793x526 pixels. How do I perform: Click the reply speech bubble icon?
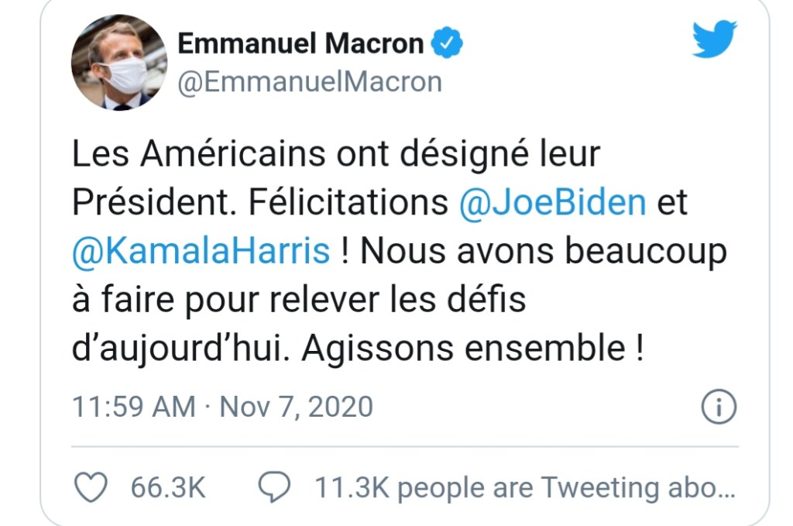coord(273,487)
